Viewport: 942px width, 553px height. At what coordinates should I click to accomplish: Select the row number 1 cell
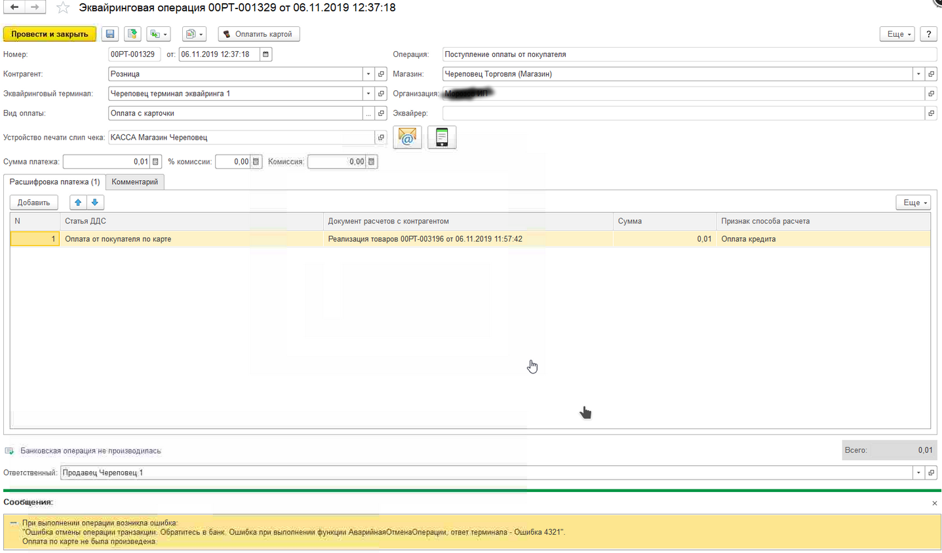pos(35,239)
